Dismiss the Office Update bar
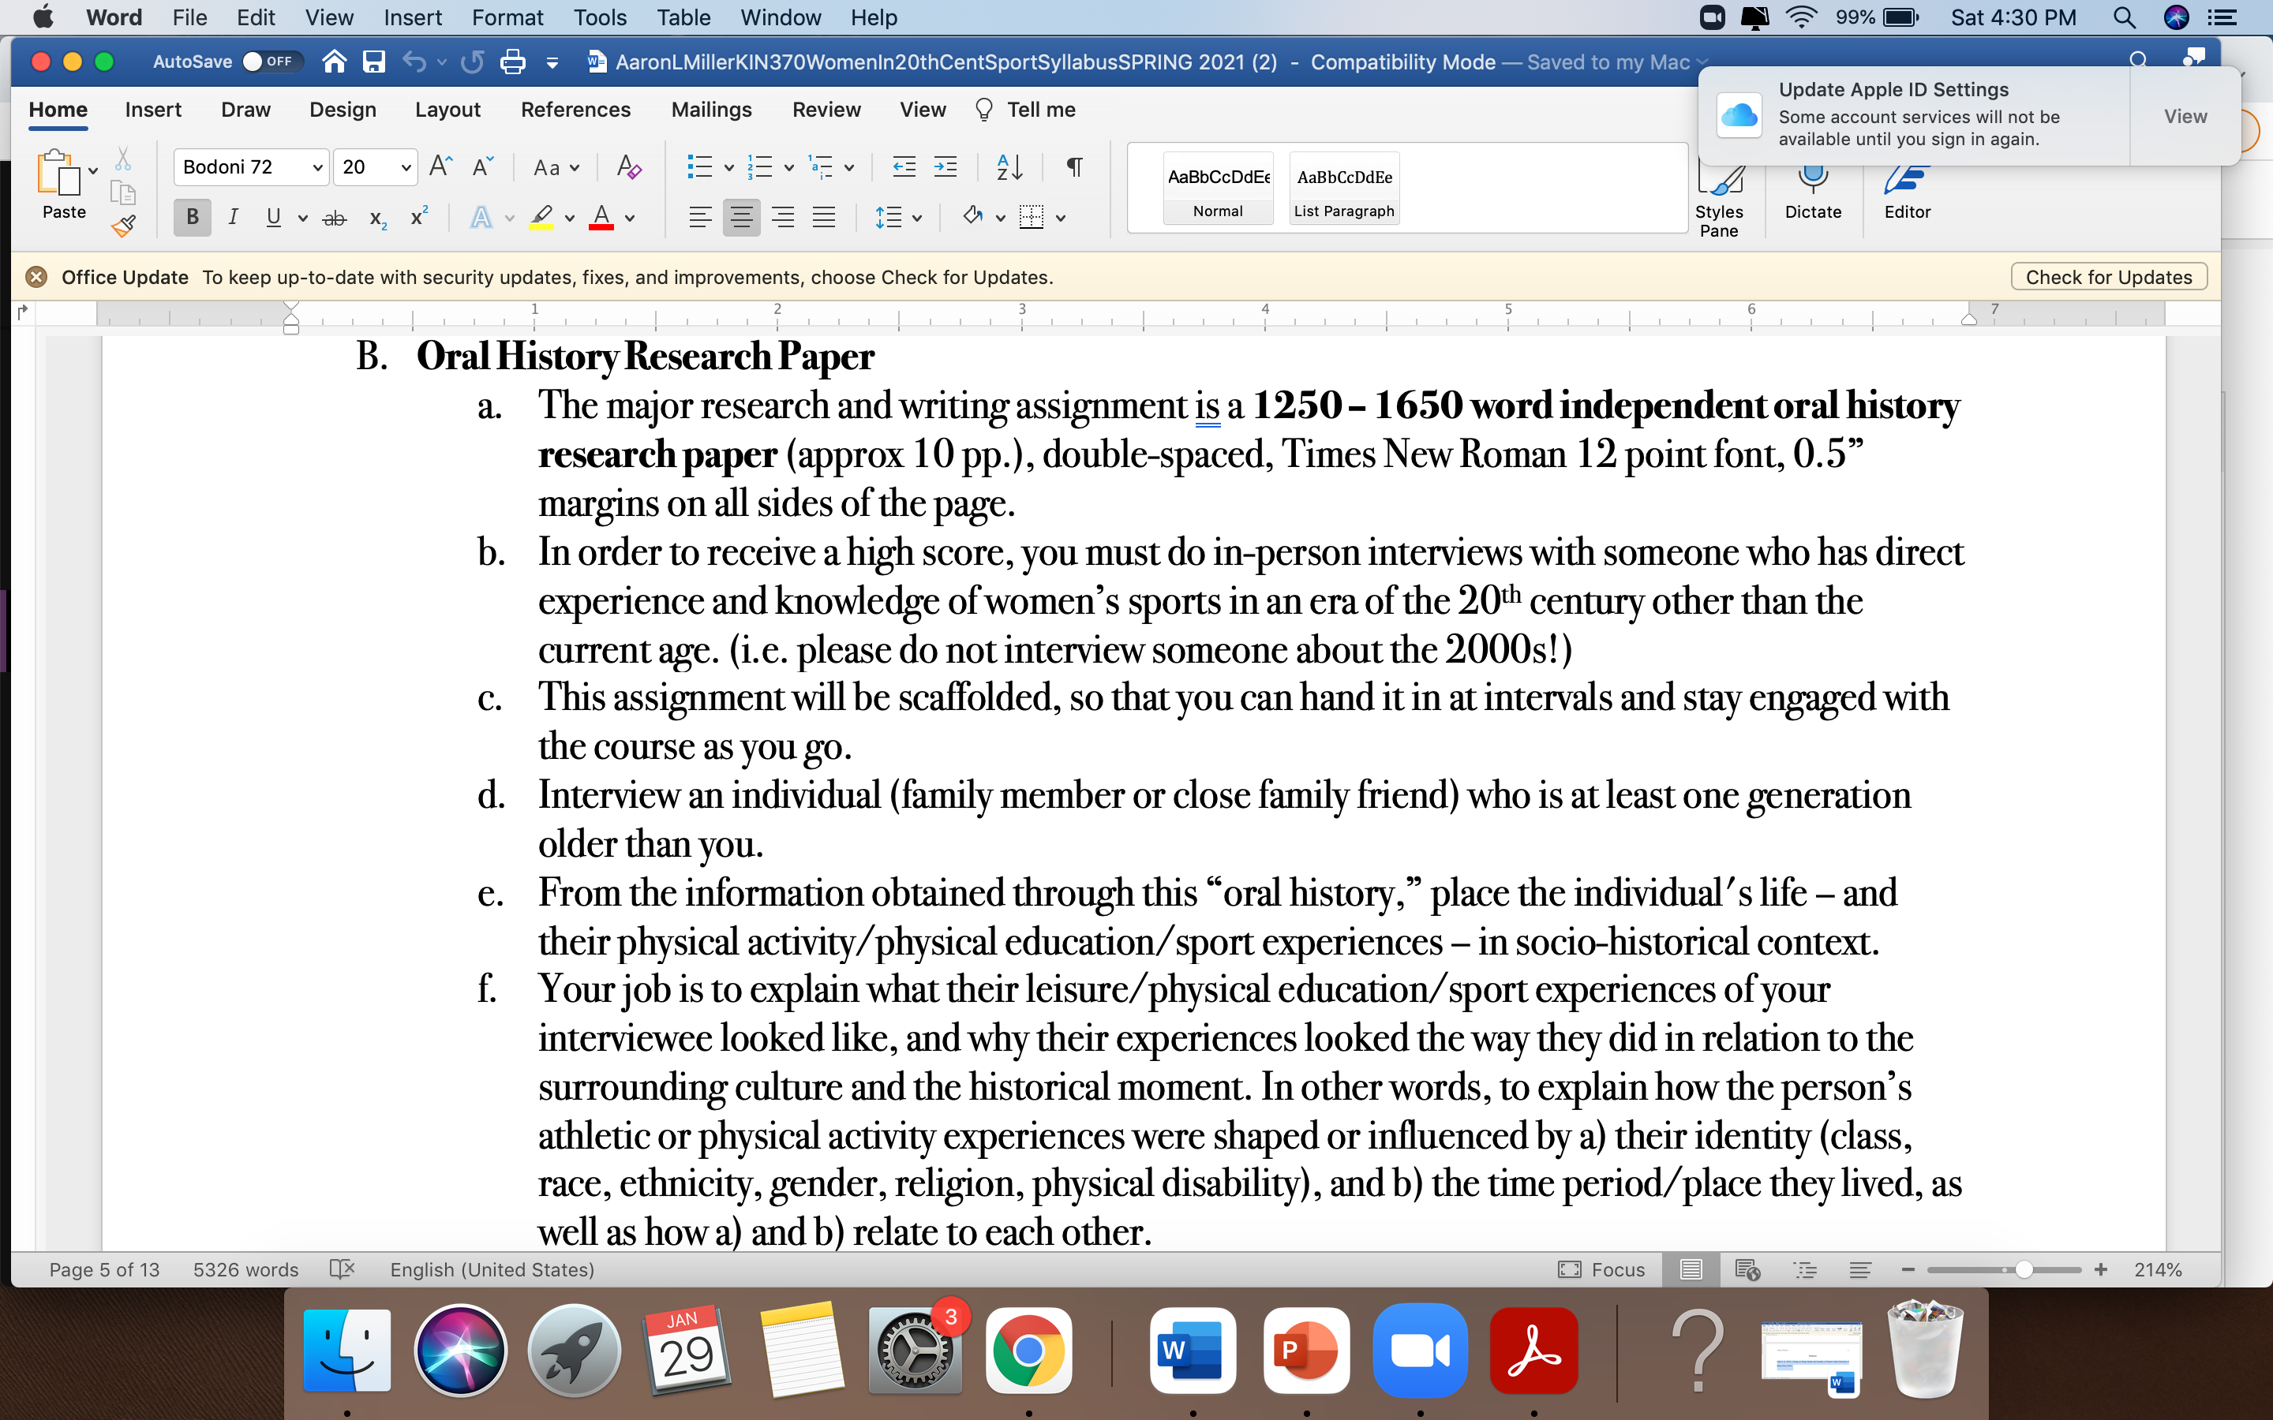The image size is (2273, 1420). click(x=36, y=277)
